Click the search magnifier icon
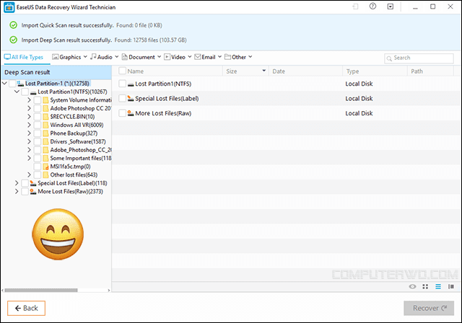This screenshot has height=323, width=462. 389,58
